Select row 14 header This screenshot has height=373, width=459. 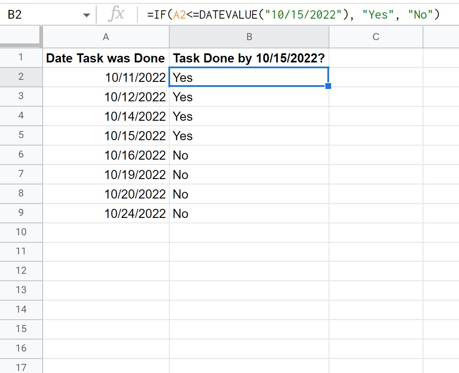coord(21,309)
